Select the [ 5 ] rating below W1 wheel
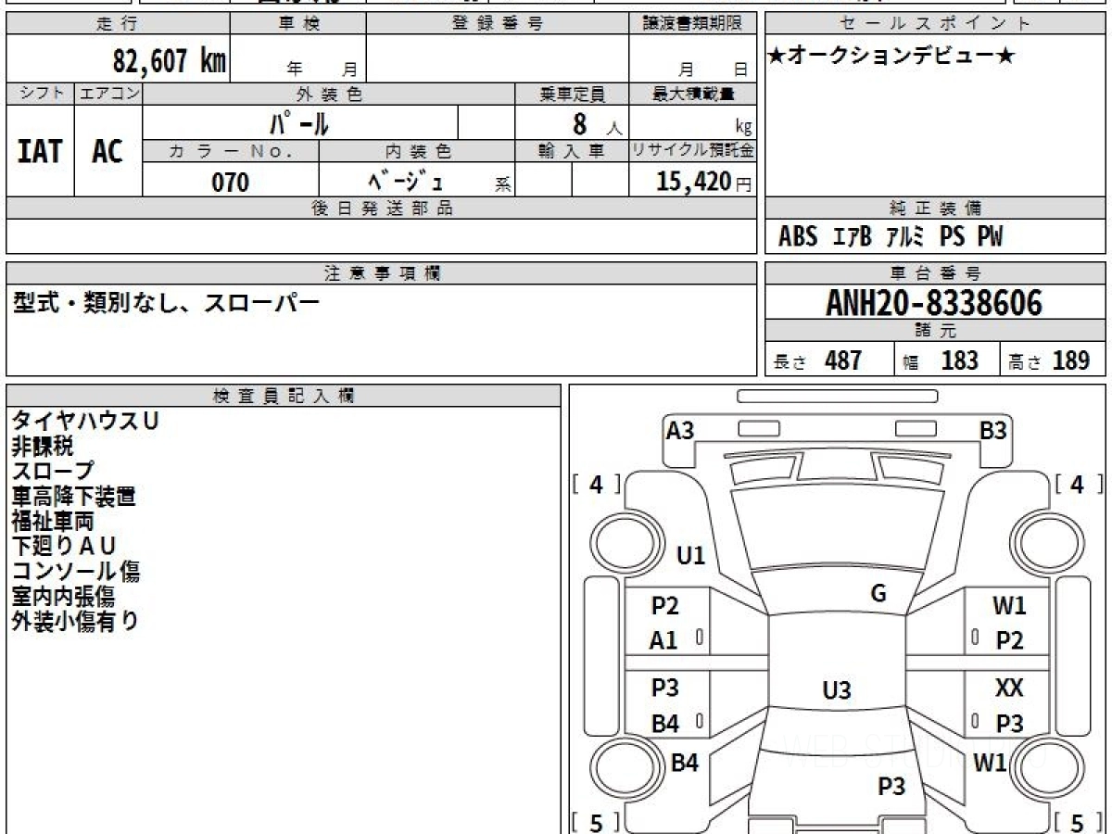Image resolution: width=1112 pixels, height=834 pixels. coord(1078,822)
